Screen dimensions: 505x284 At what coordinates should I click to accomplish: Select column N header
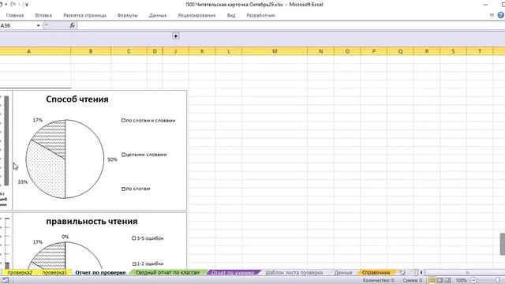coord(321,51)
